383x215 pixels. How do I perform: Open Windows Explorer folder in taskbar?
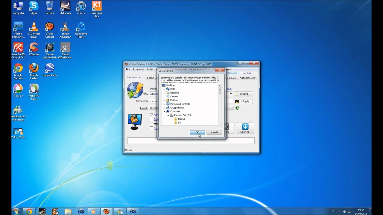coord(68,211)
